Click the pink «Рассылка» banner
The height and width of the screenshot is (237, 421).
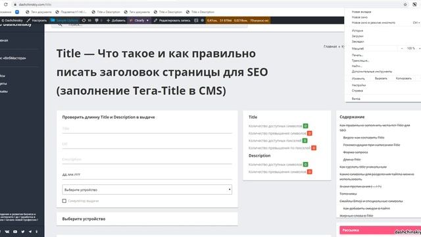point(380,230)
